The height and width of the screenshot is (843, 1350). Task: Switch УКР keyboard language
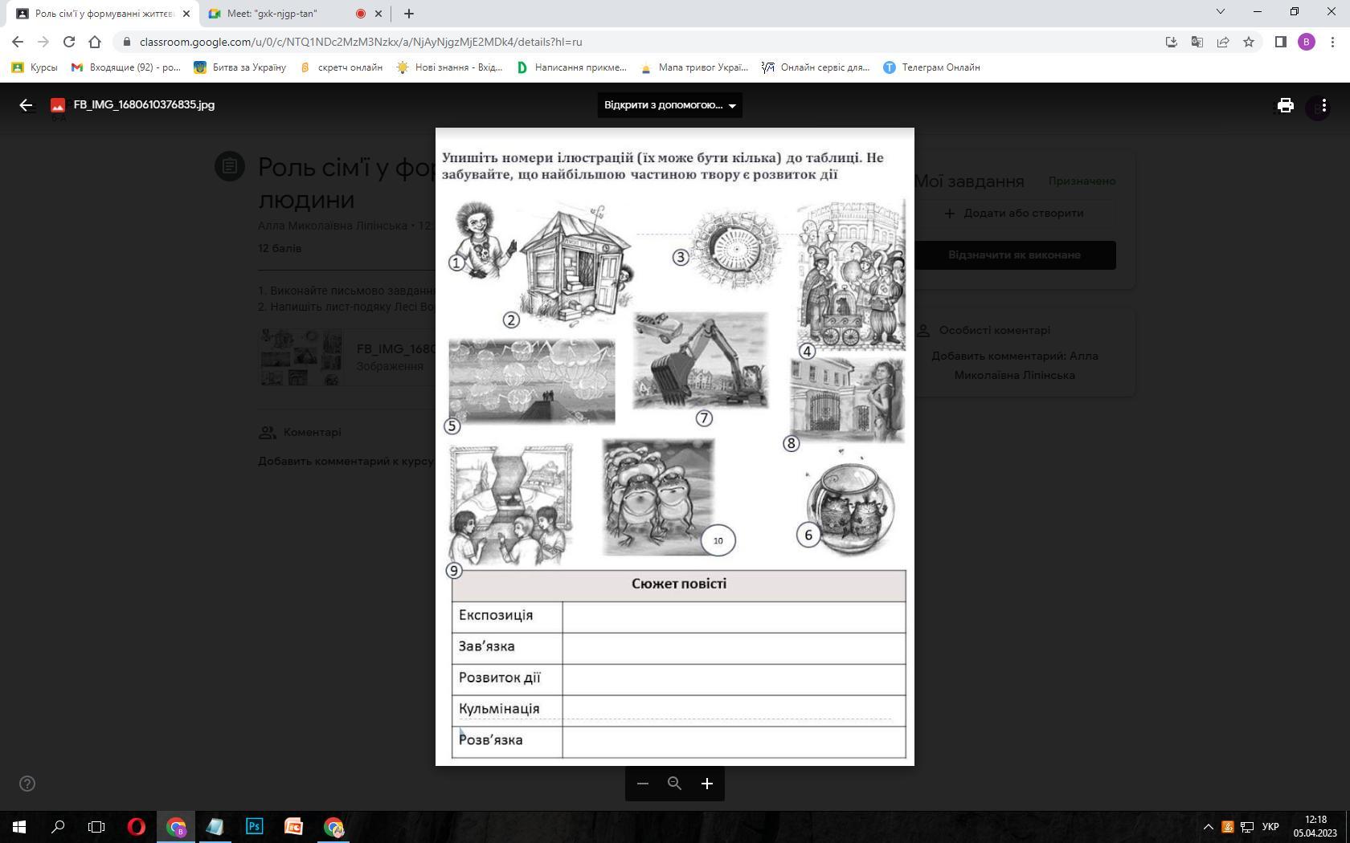(x=1270, y=827)
